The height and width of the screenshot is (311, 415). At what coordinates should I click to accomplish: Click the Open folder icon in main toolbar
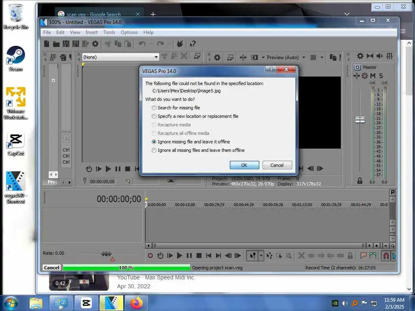(56, 44)
